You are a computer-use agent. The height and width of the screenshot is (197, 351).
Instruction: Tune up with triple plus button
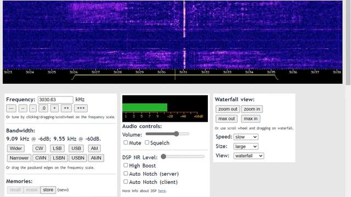click(81, 108)
